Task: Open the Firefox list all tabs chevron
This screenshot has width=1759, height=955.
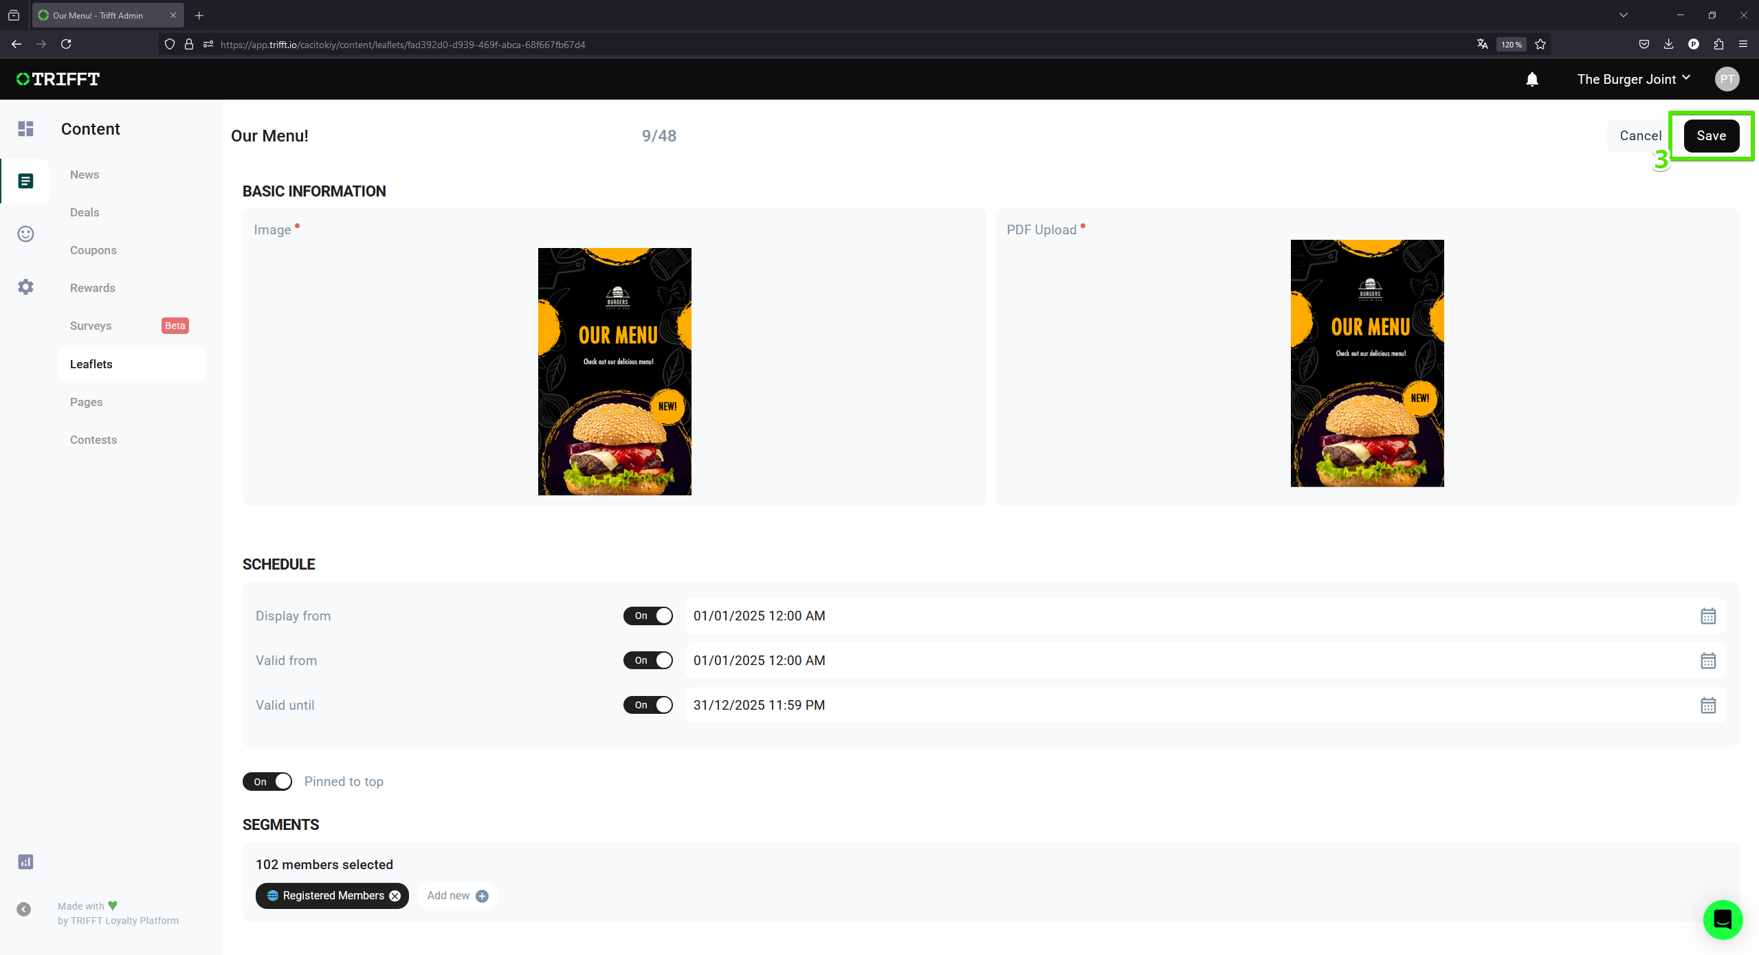Action: click(x=1623, y=15)
